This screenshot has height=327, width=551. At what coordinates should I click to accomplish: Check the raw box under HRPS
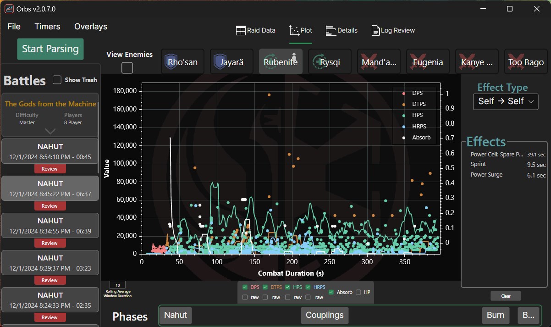click(309, 297)
